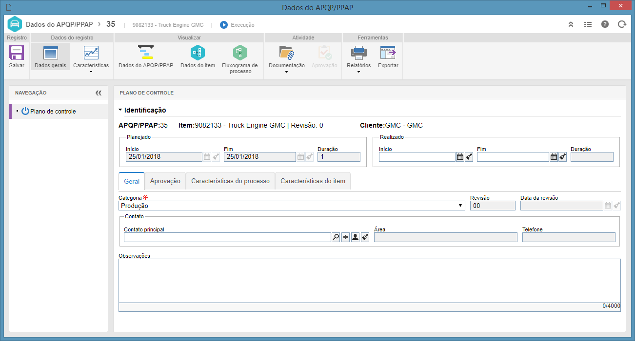
Task: Open the Documentação folder icon
Action: [286, 53]
